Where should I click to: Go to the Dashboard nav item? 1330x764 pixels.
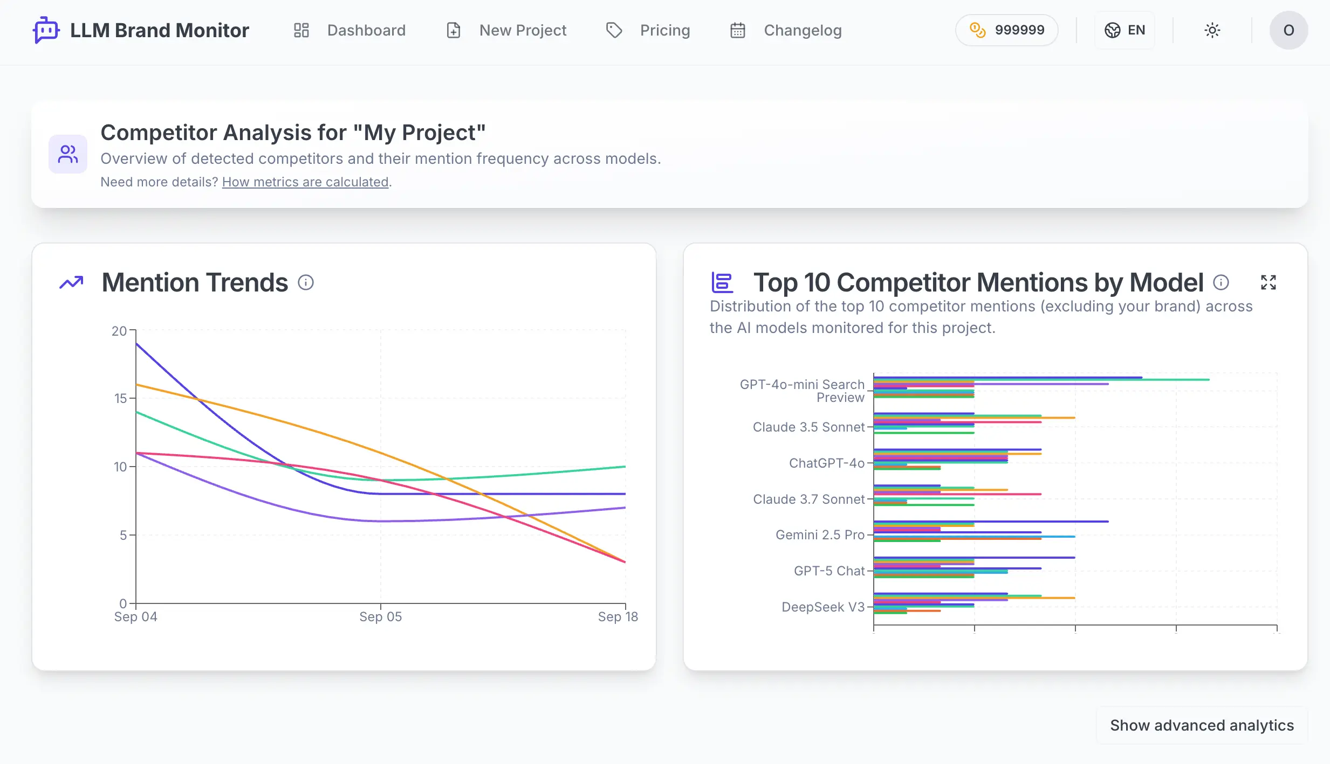pos(366,30)
